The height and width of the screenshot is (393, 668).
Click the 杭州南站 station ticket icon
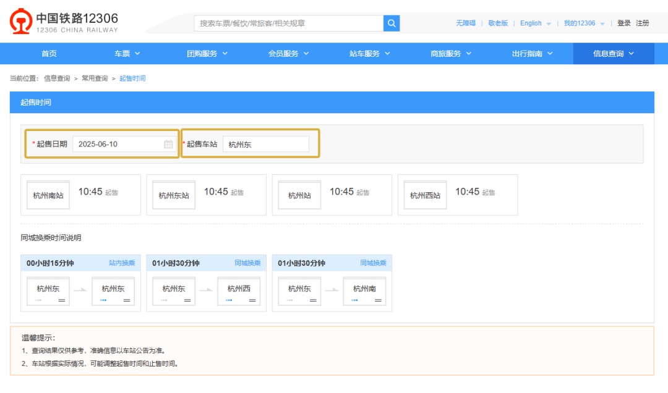48,195
